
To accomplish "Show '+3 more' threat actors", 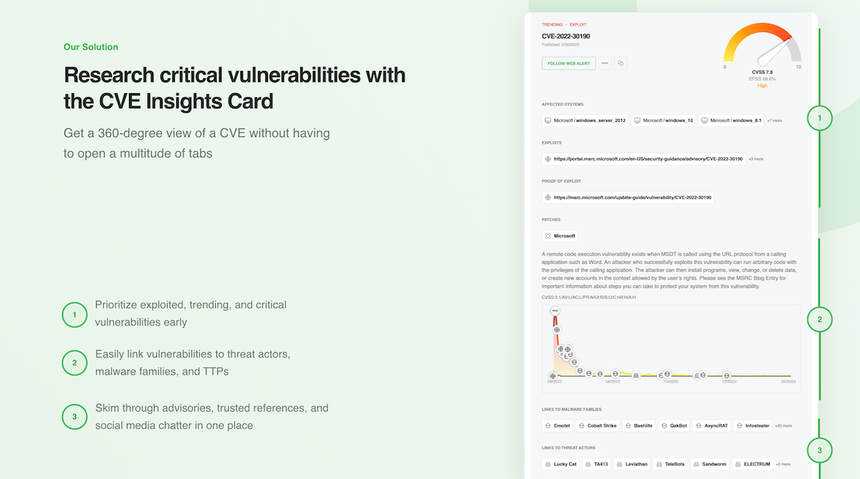I will coord(783,464).
